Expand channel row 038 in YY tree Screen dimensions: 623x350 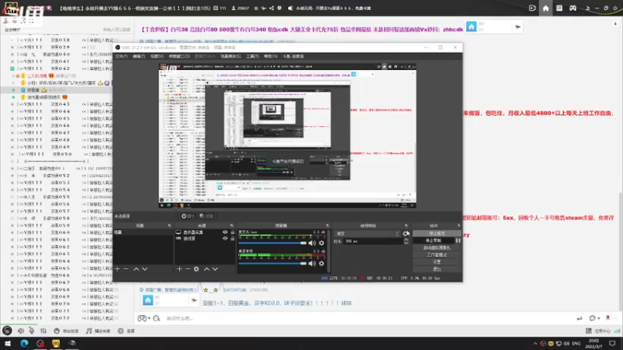12,40
